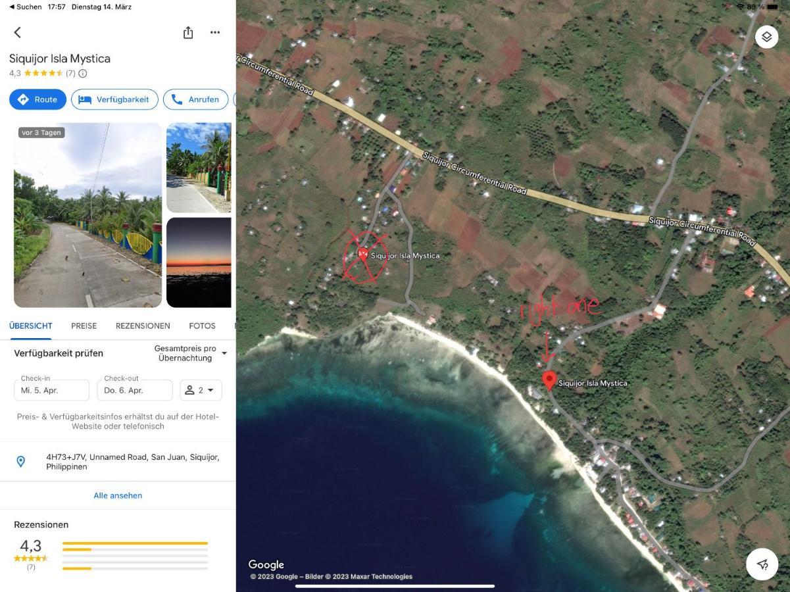Switch to the ÜBERSICHT tab
The height and width of the screenshot is (592, 790).
point(31,326)
